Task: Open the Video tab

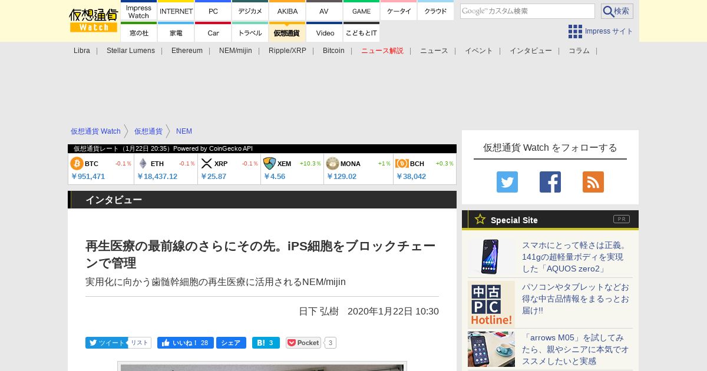Action: tap(324, 32)
